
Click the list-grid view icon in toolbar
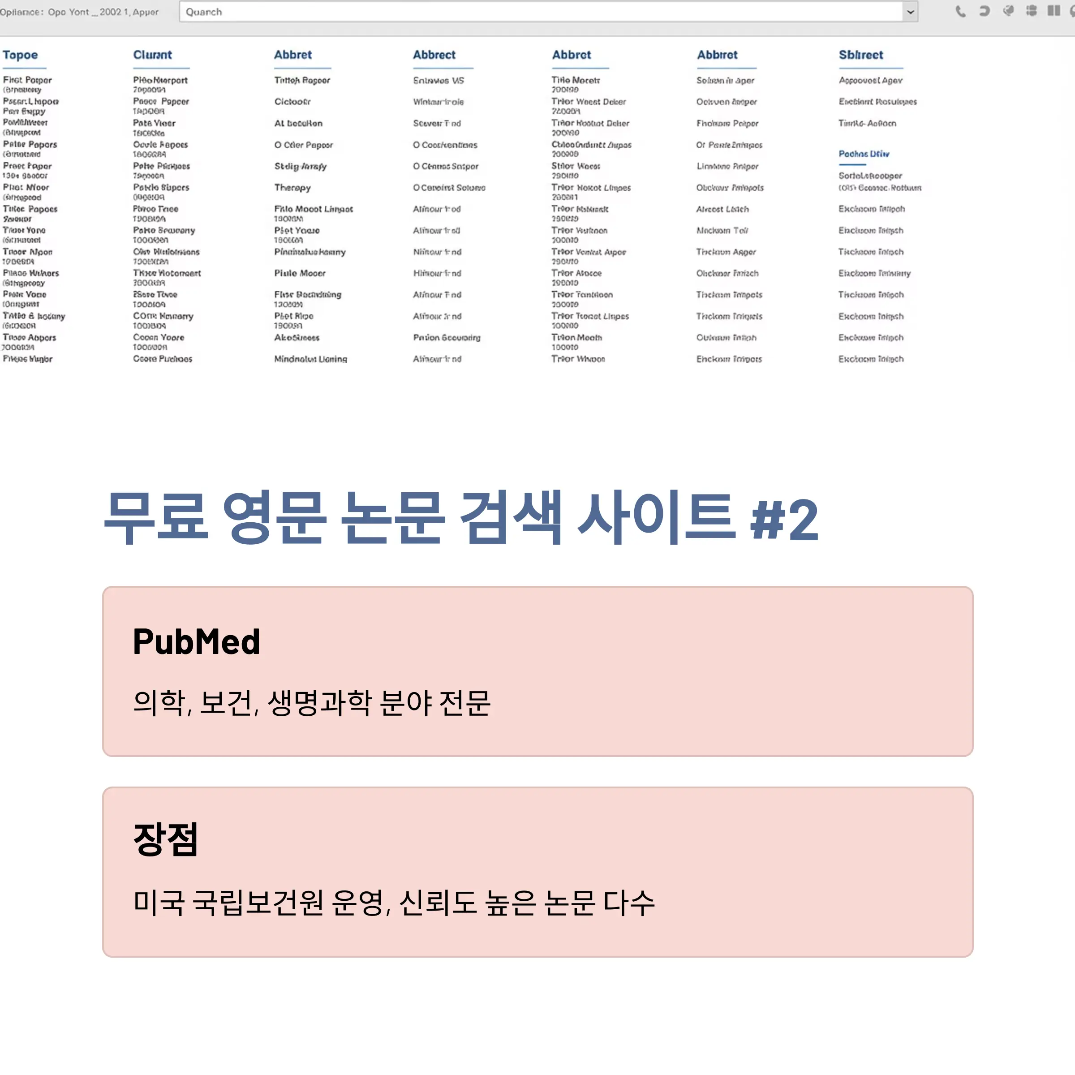(x=1031, y=11)
